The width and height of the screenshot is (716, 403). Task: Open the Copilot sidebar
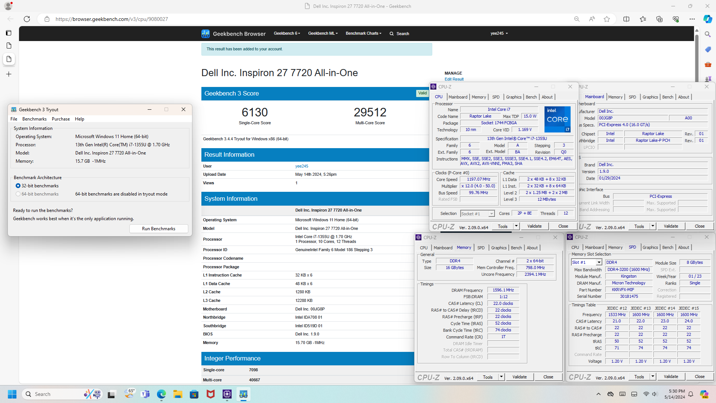(707, 19)
